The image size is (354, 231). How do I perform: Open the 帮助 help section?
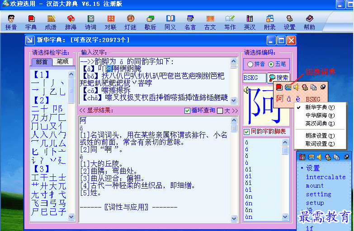coord(309,23)
